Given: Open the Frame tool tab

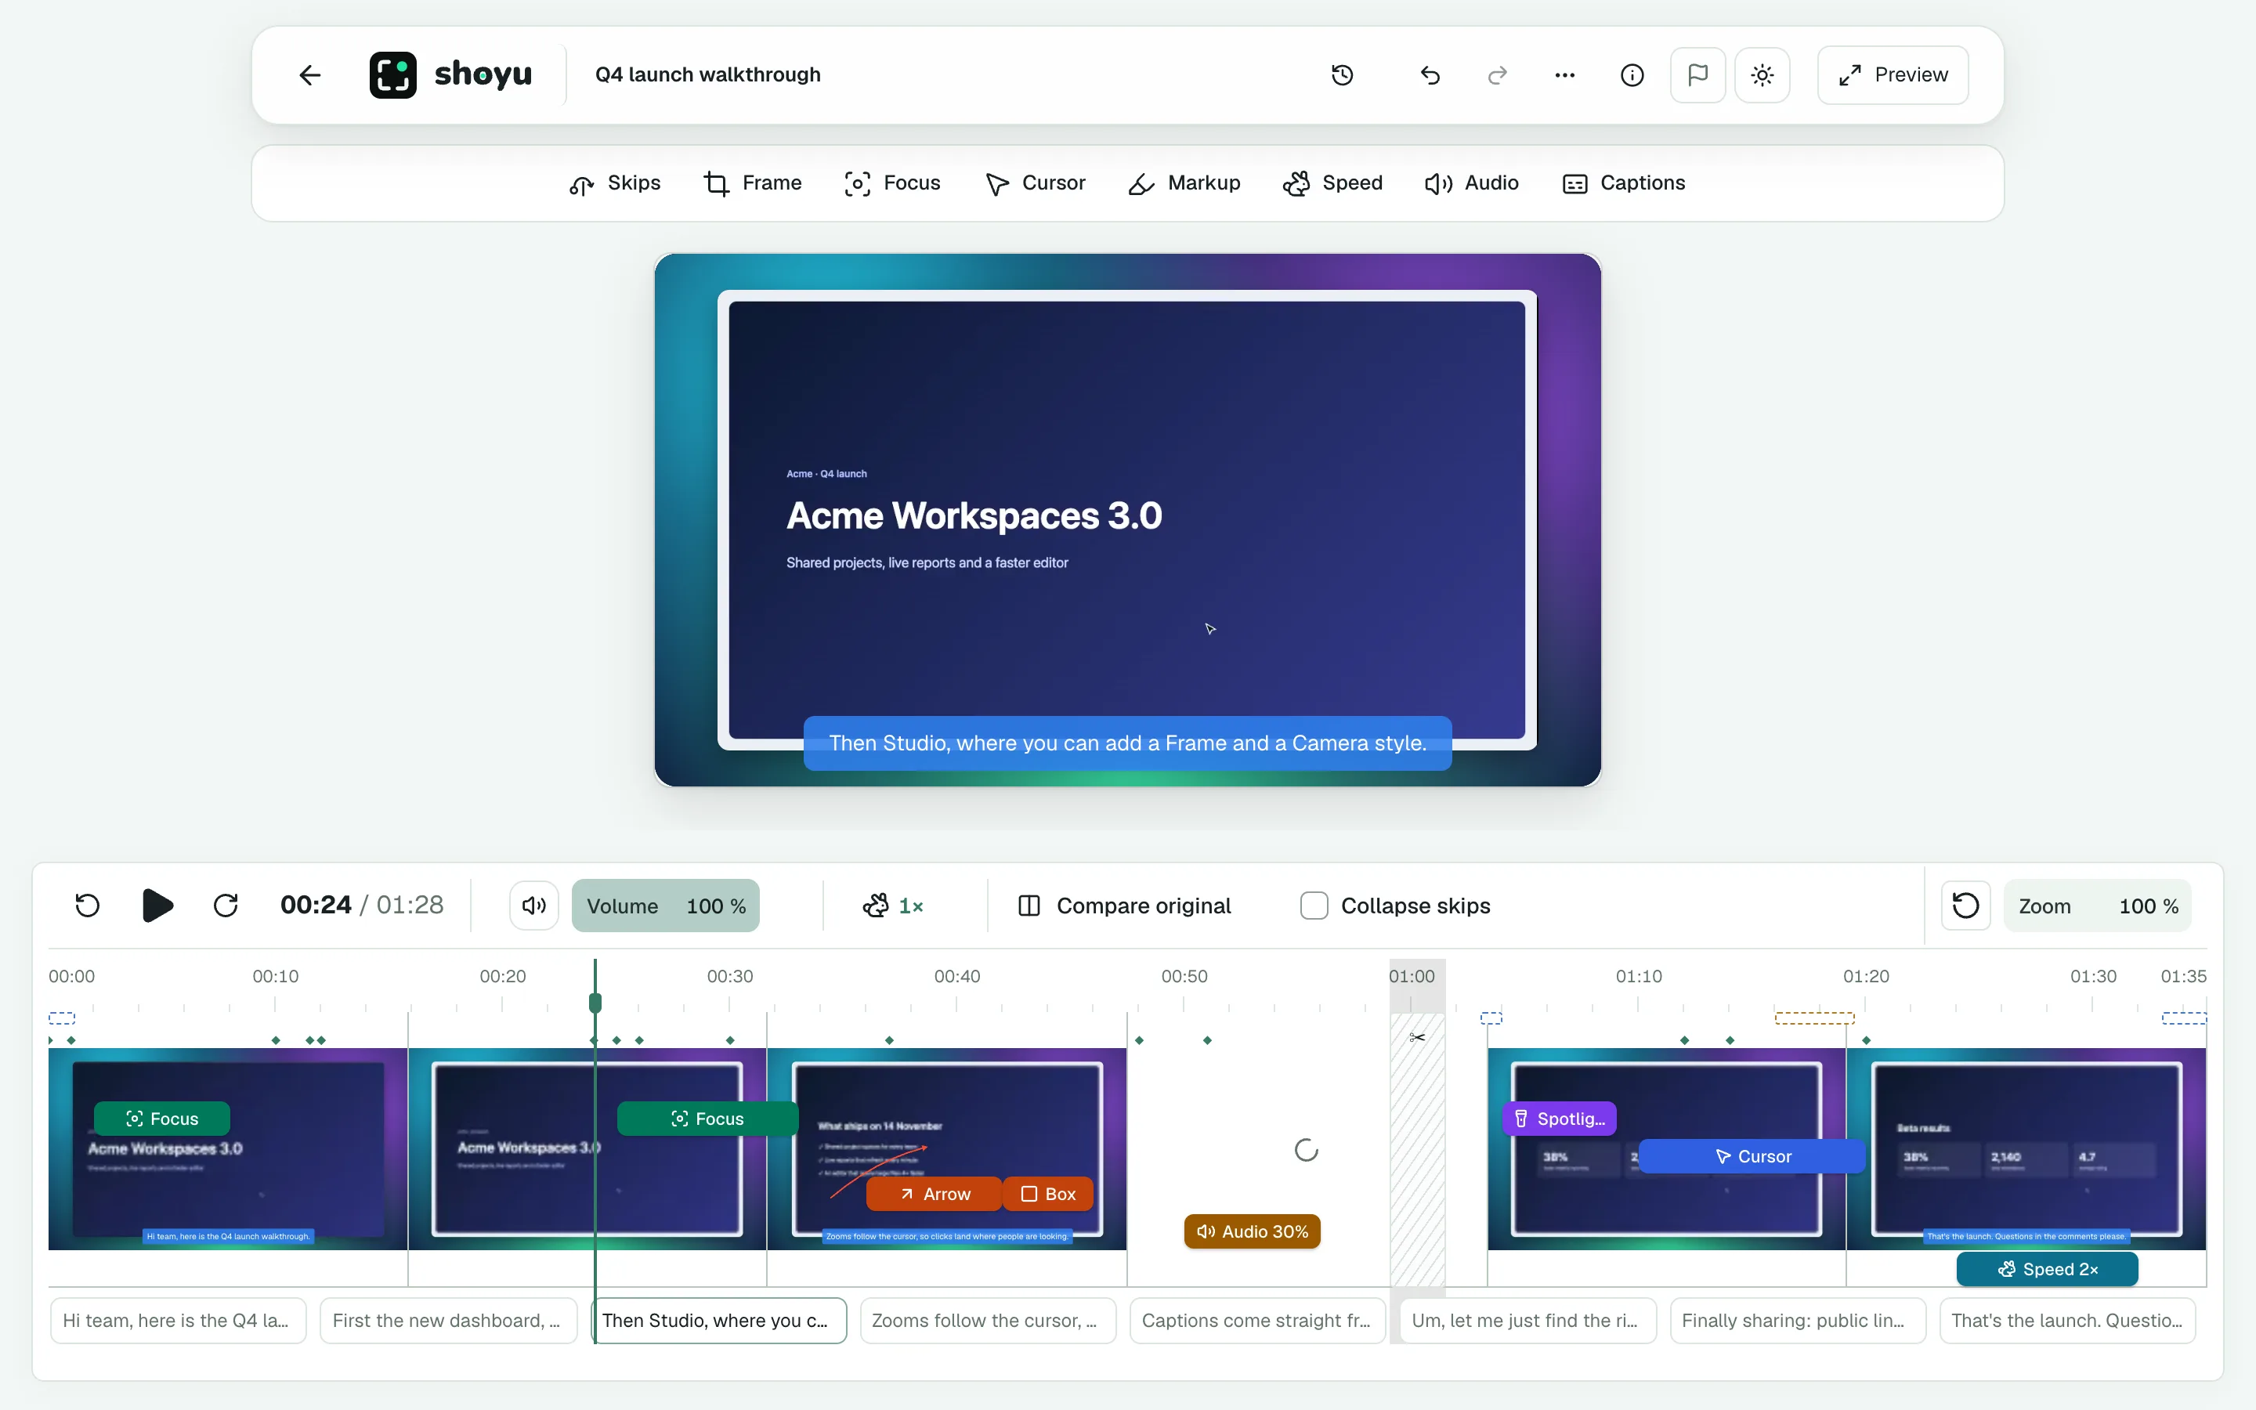Looking at the screenshot, I should (752, 183).
